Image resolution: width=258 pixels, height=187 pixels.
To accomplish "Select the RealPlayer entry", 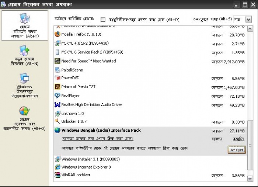I will (70, 96).
